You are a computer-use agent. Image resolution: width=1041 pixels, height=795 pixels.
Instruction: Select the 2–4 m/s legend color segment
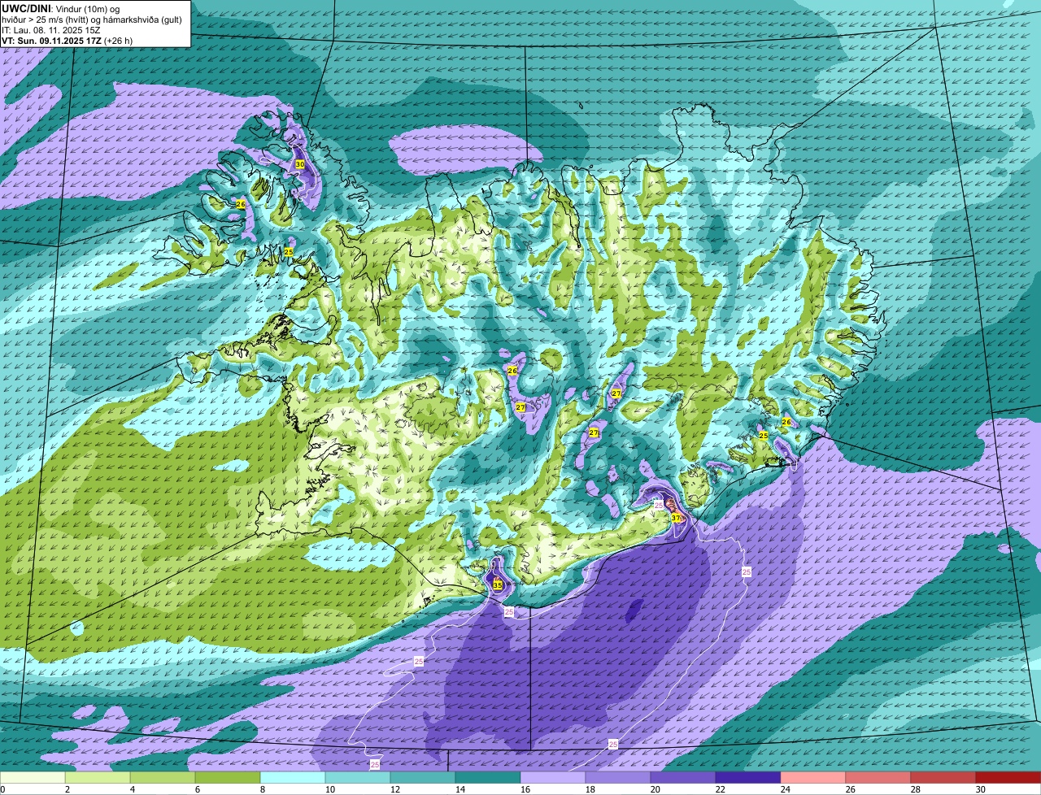point(98,777)
